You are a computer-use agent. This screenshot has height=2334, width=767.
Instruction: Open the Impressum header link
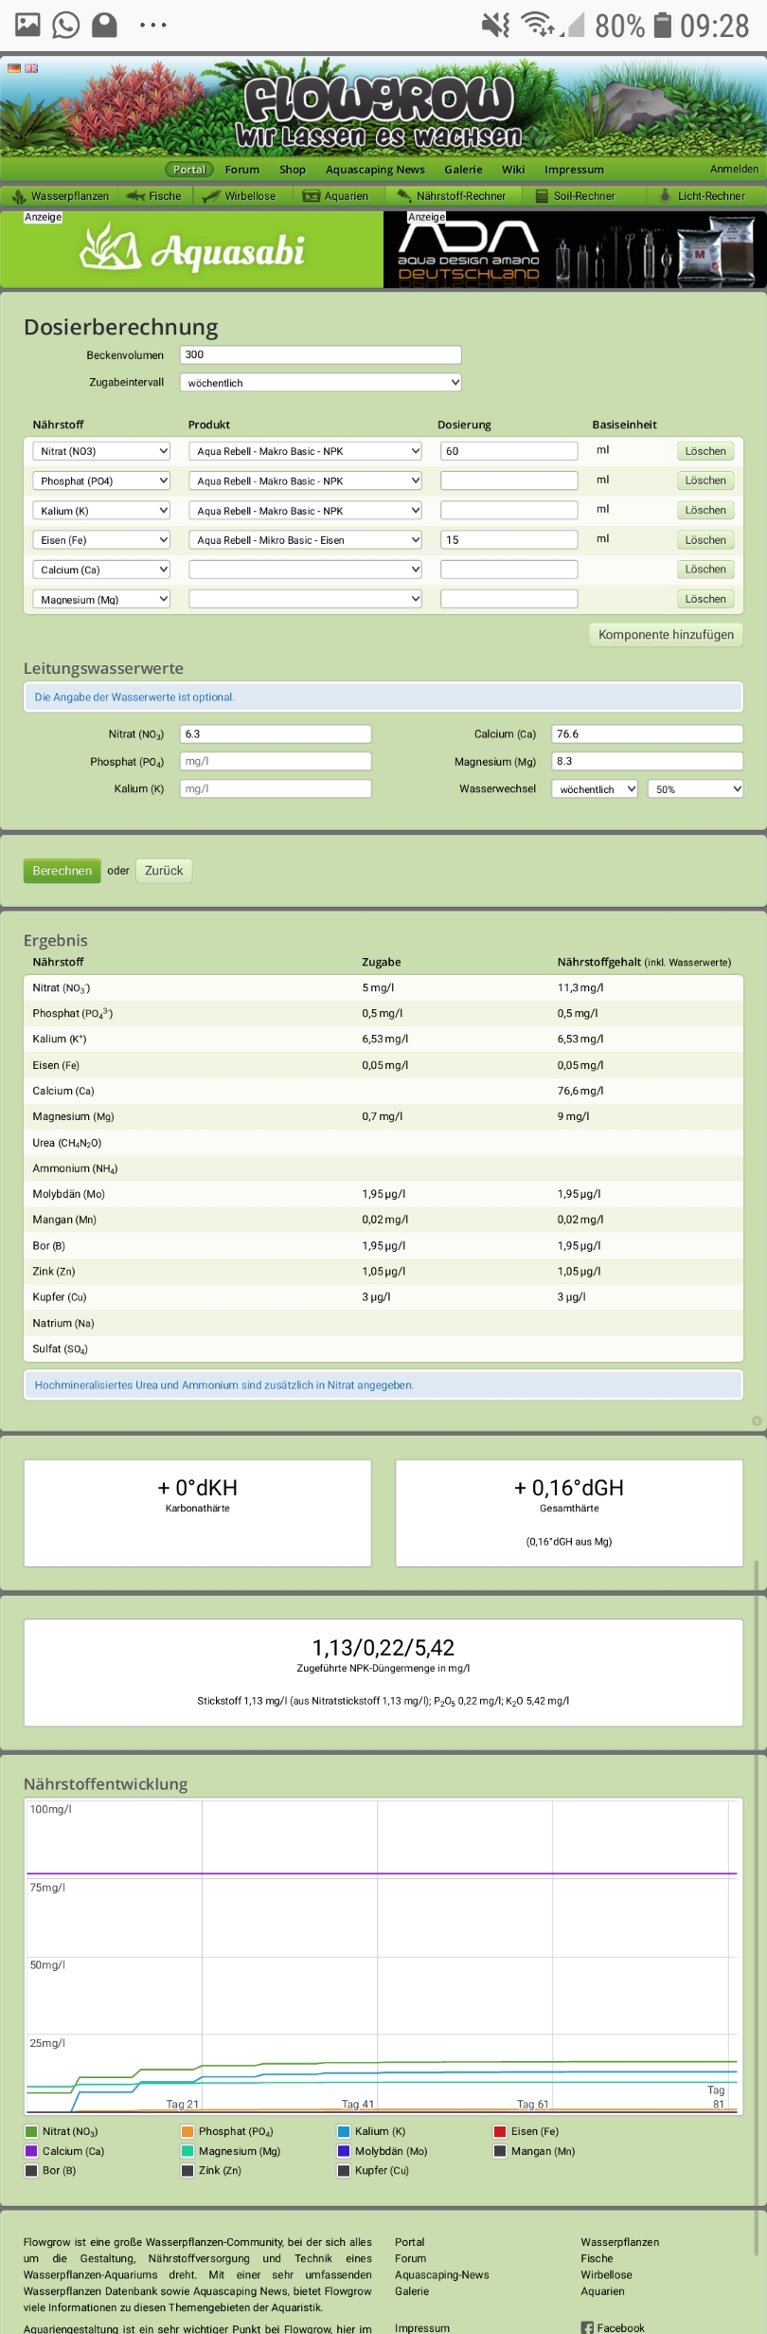coord(574,170)
